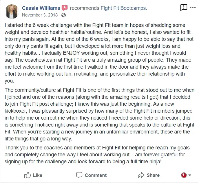Viewport: 199px width, 183px height.
Task: Open Cassie Williams' profile picture
Action: pyautogui.click(x=12, y=12)
